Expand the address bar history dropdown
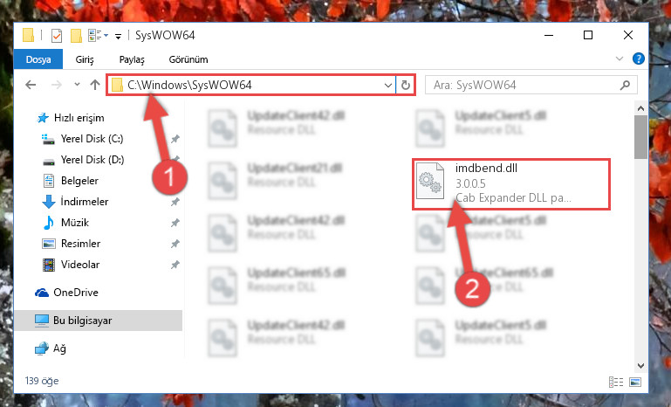The image size is (671, 407). [x=387, y=85]
